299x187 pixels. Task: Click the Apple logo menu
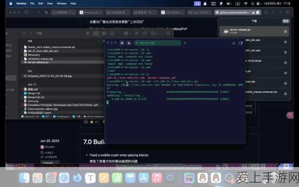(10, 3)
